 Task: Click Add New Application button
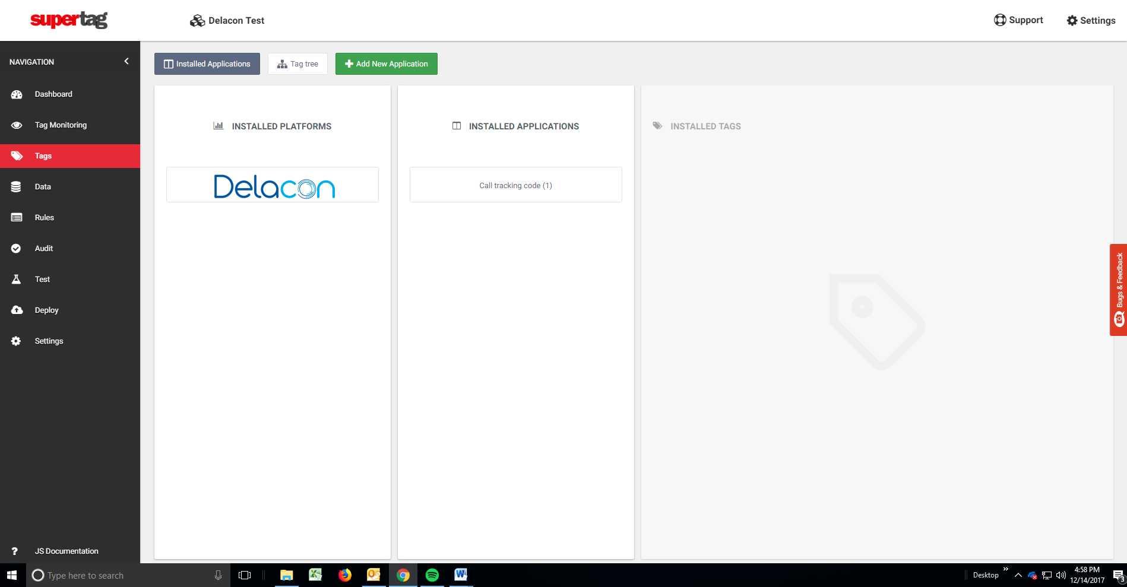click(387, 64)
